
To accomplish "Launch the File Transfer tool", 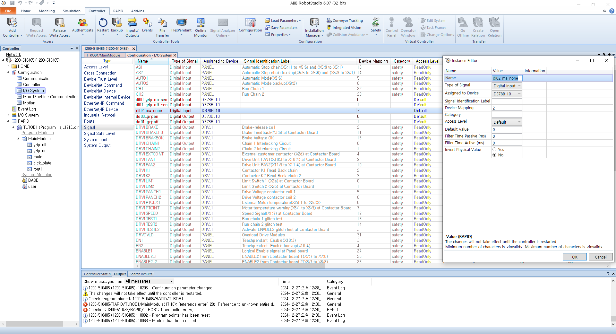I will 162,27.
